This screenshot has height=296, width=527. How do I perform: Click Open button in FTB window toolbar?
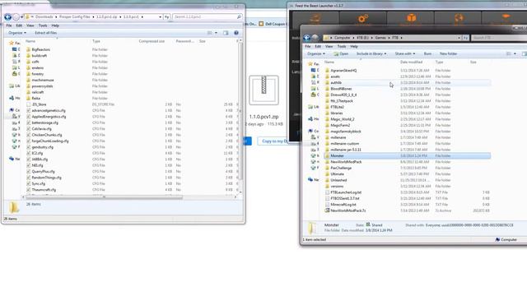[x=341, y=53]
